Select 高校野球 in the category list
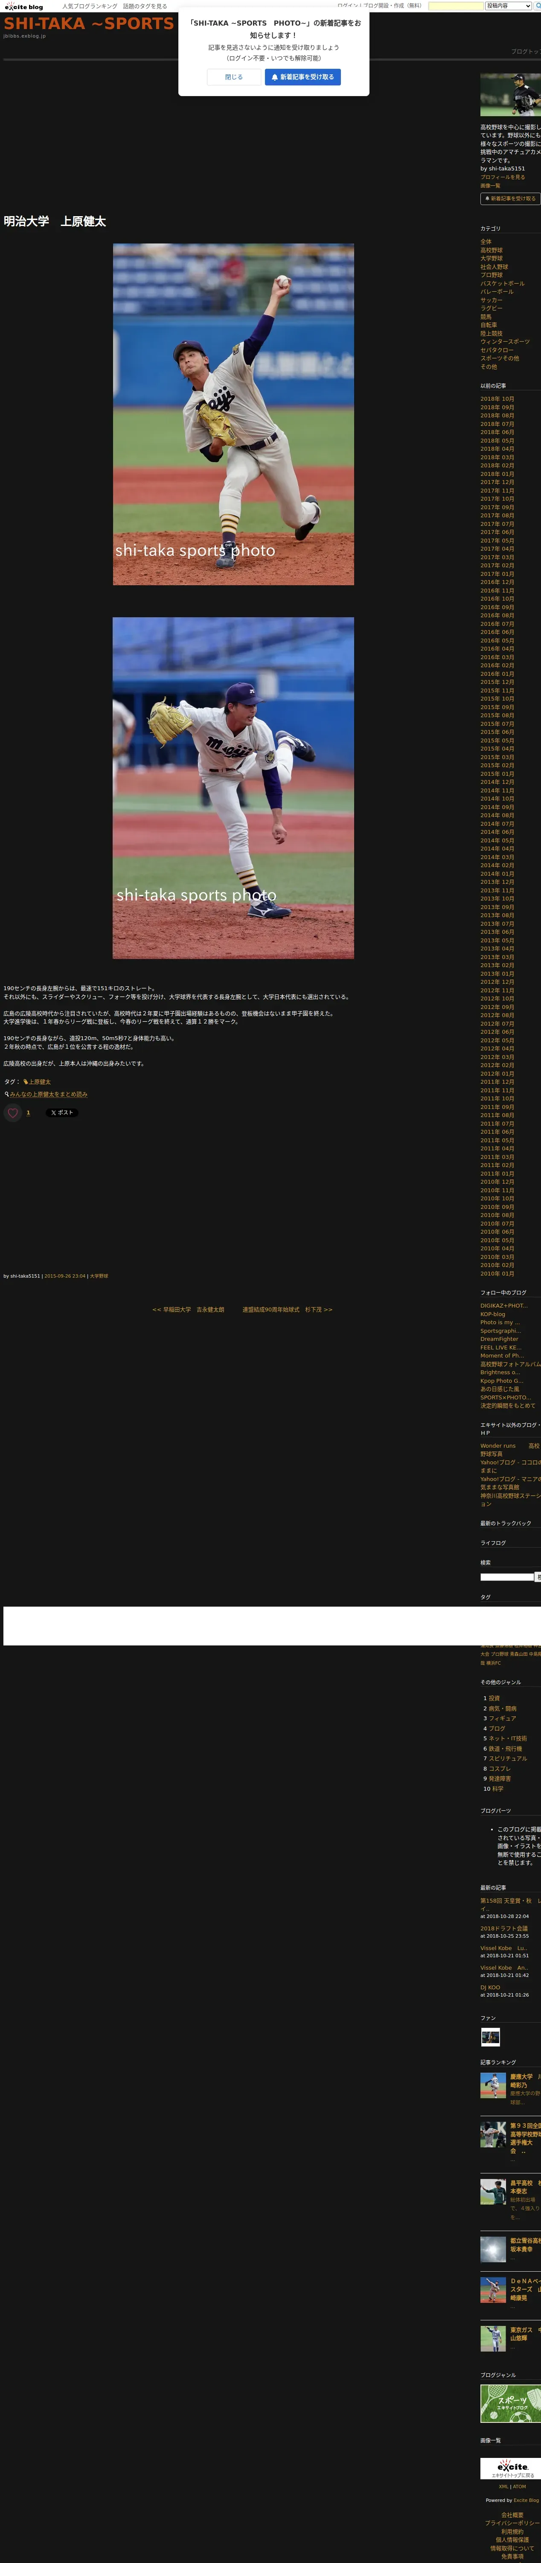Image resolution: width=541 pixels, height=2563 pixels. (491, 250)
